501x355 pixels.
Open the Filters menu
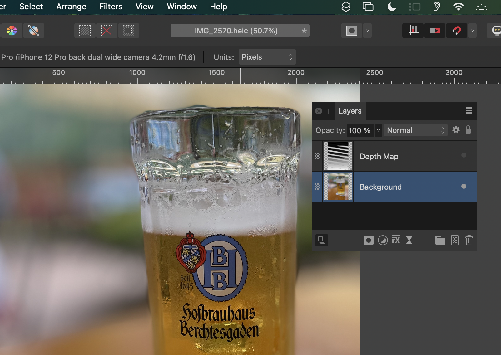pos(111,7)
